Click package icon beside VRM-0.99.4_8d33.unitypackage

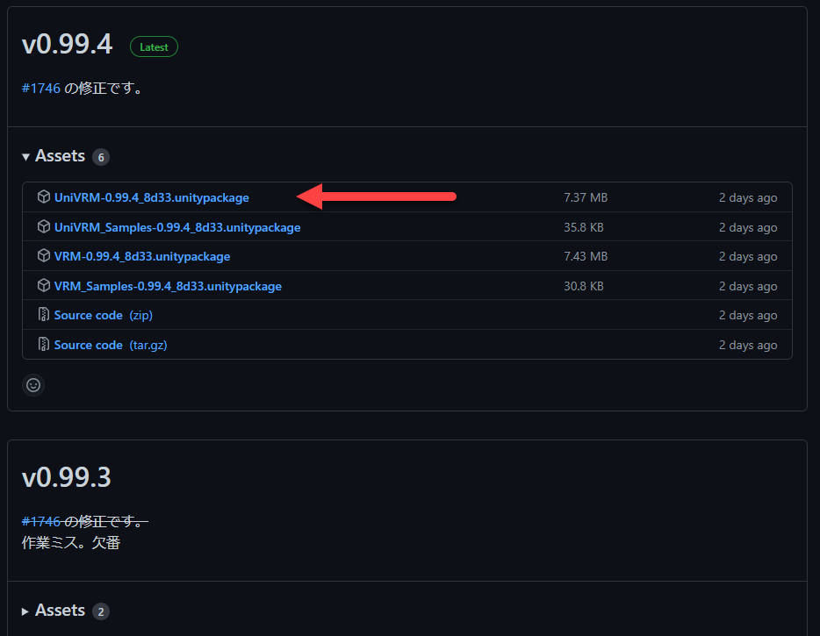pos(44,255)
